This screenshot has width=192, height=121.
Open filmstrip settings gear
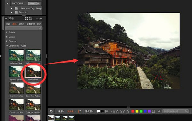[51, 111]
